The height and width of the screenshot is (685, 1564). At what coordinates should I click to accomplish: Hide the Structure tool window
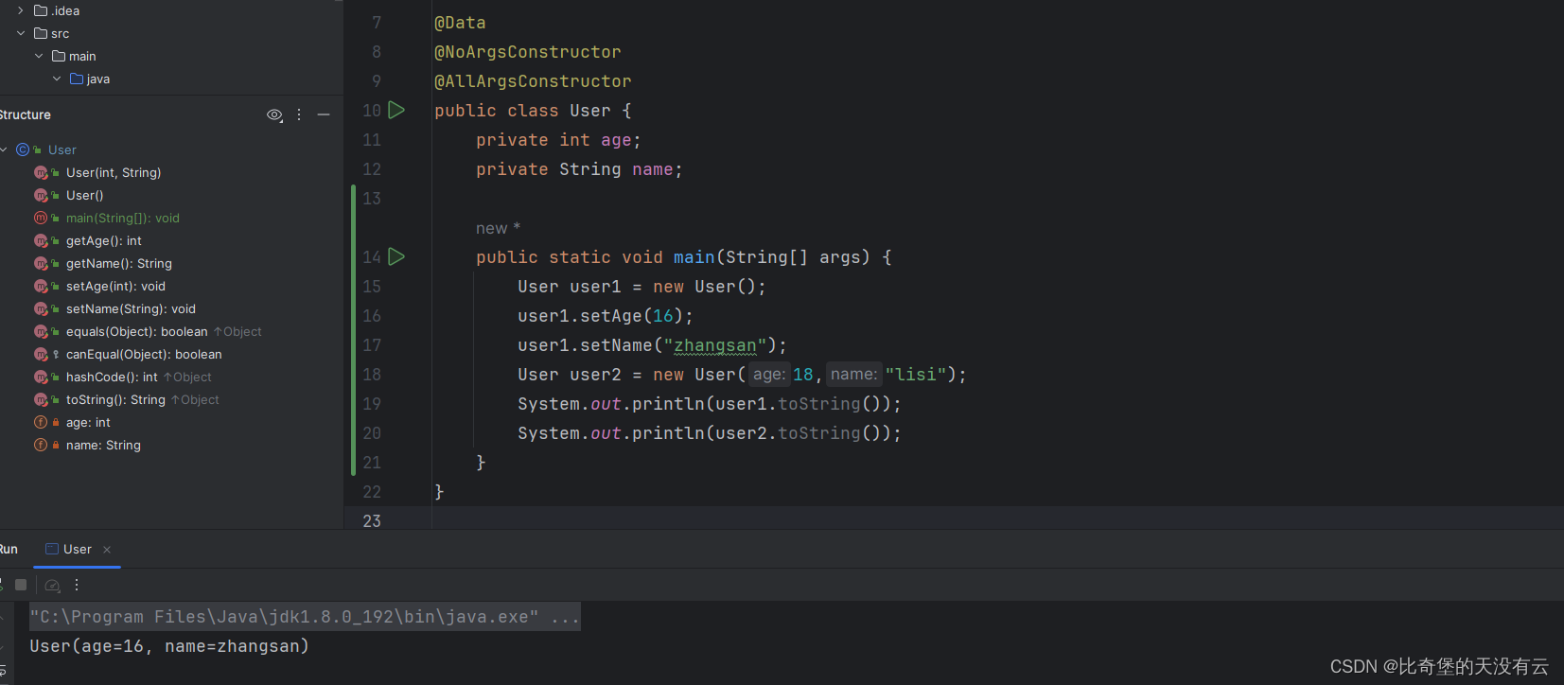[x=324, y=114]
